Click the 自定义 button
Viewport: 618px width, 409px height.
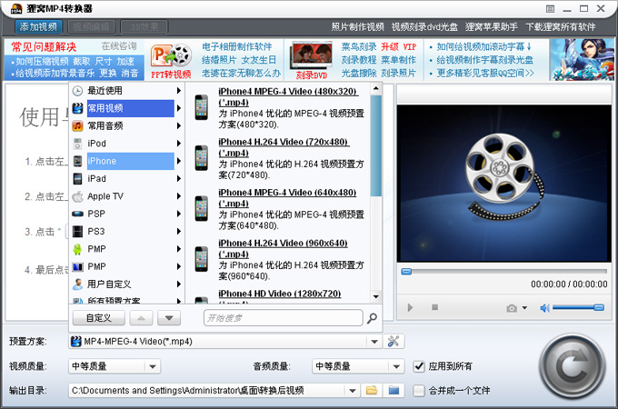coord(99,318)
